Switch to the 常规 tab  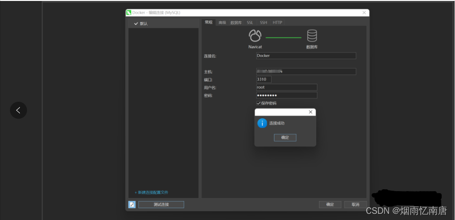[x=209, y=22]
